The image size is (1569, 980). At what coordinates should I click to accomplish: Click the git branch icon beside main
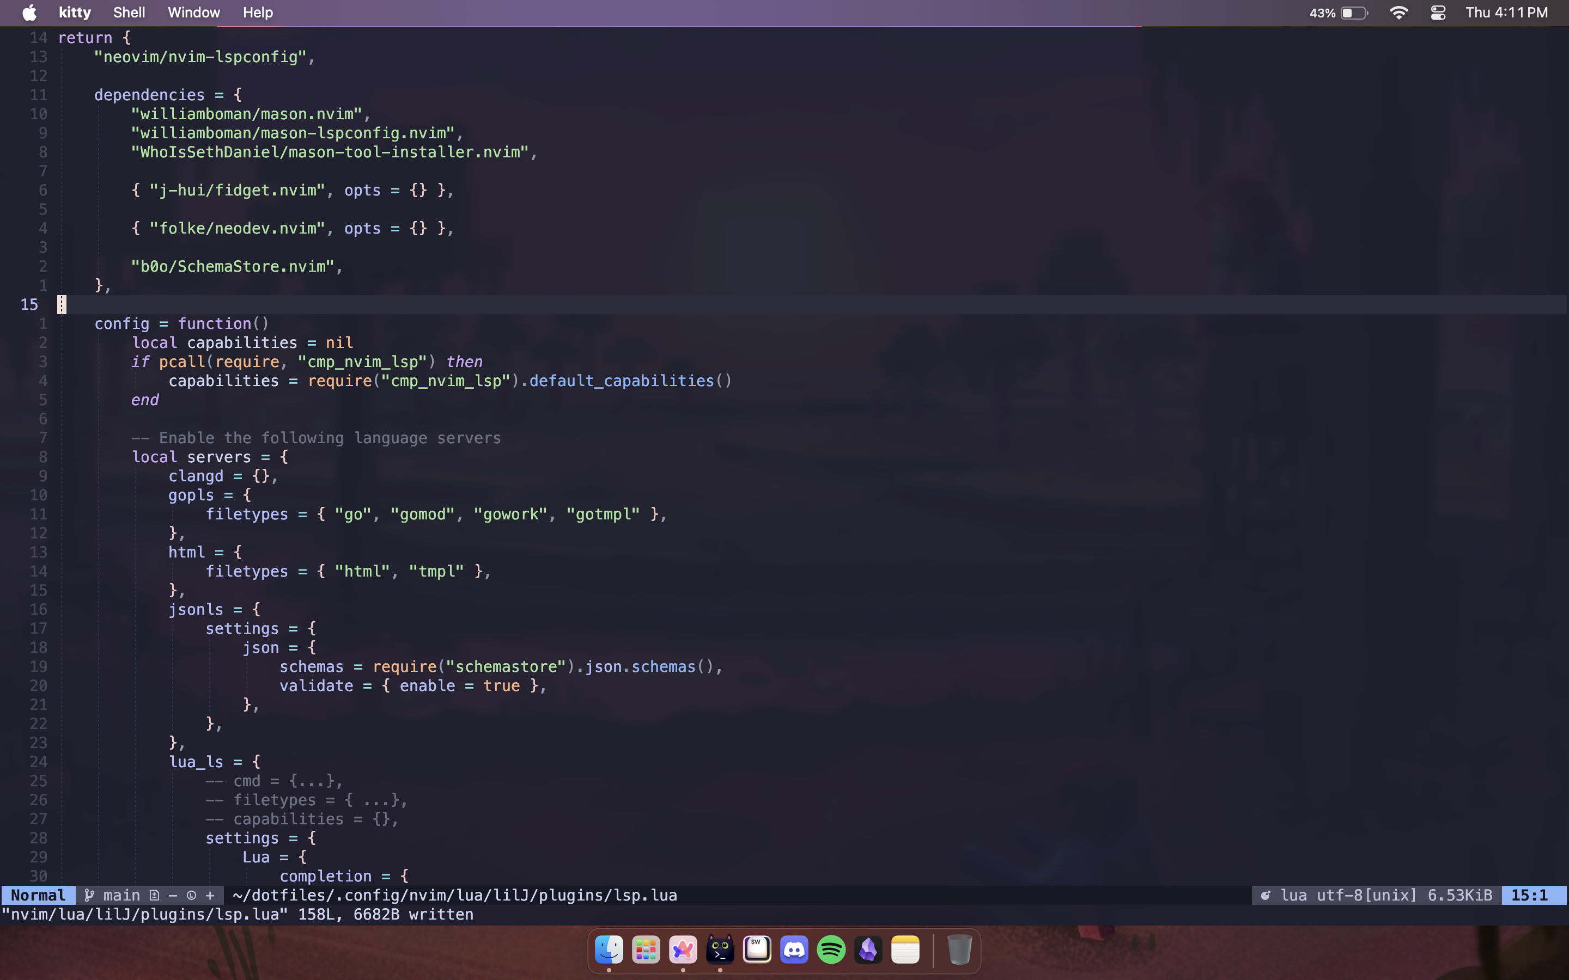point(89,895)
